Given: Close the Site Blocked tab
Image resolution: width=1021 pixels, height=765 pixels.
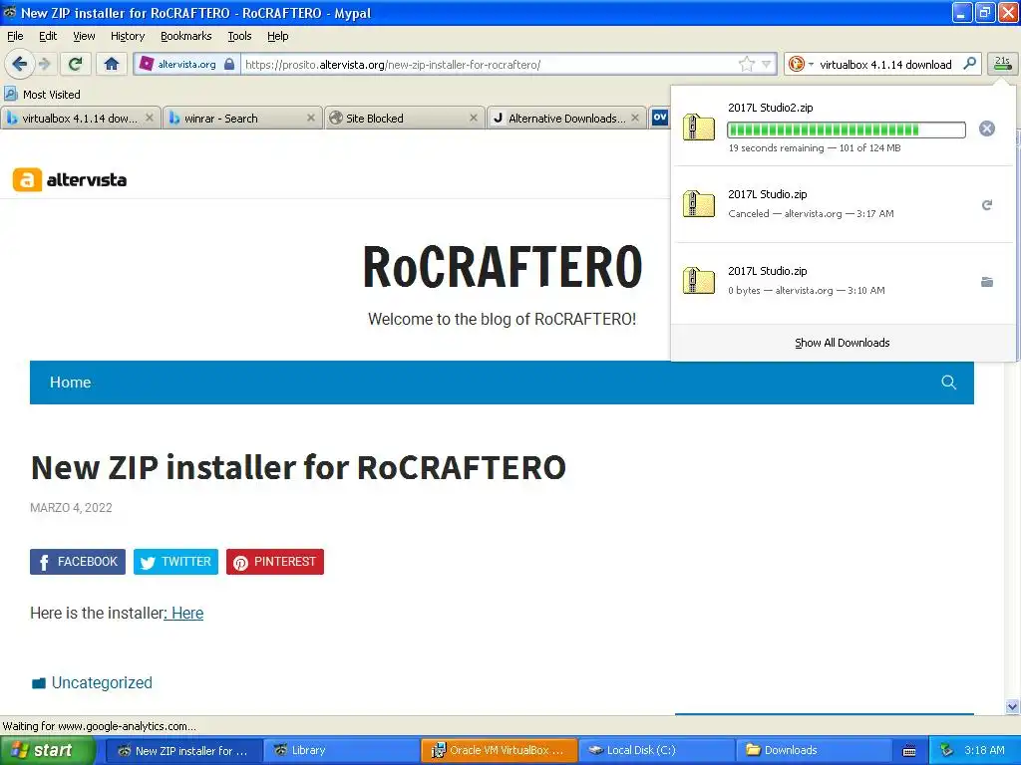Looking at the screenshot, I should pyautogui.click(x=474, y=118).
